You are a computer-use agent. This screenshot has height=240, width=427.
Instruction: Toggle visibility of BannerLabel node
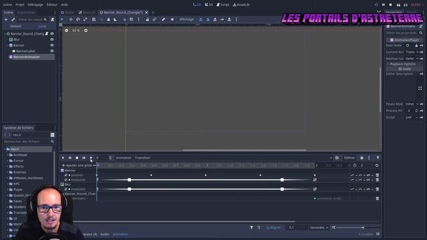pyautogui.click(x=52, y=51)
